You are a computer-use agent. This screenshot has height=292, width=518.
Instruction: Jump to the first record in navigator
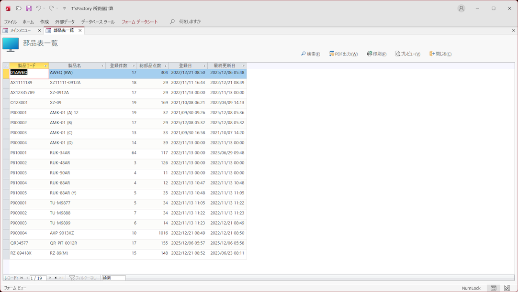(x=22, y=278)
